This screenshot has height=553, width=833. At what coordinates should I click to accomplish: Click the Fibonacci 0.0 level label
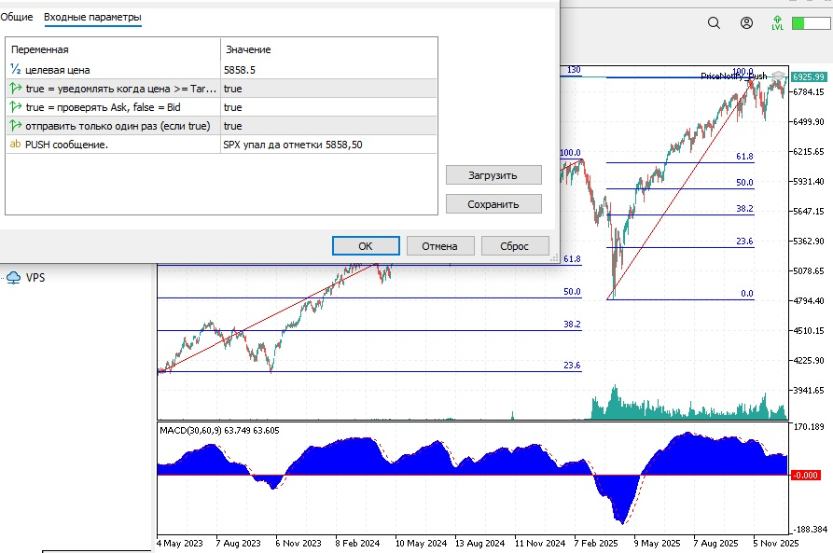point(747,293)
